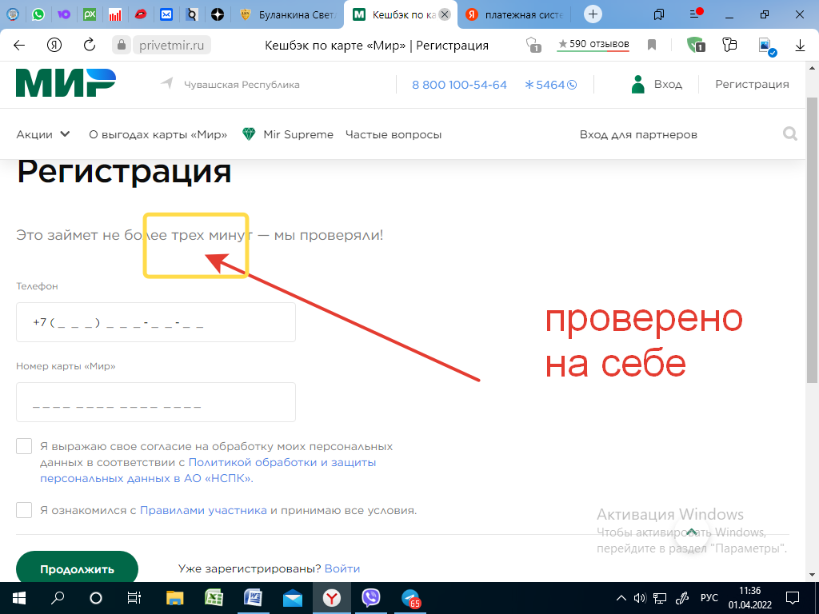Click the Вход person icon
Screen dimensions: 819x614
click(637, 83)
